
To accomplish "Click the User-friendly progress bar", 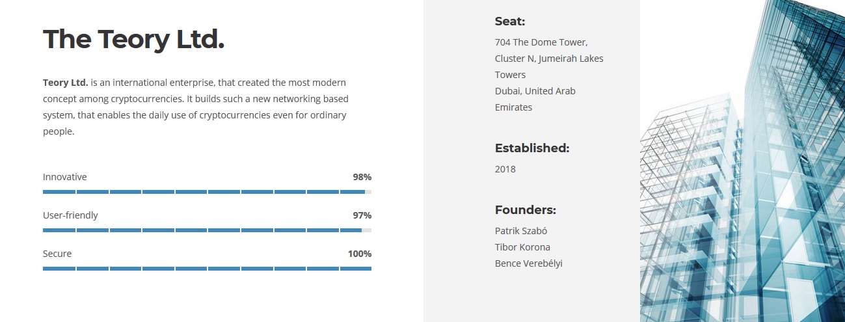I will (207, 230).
